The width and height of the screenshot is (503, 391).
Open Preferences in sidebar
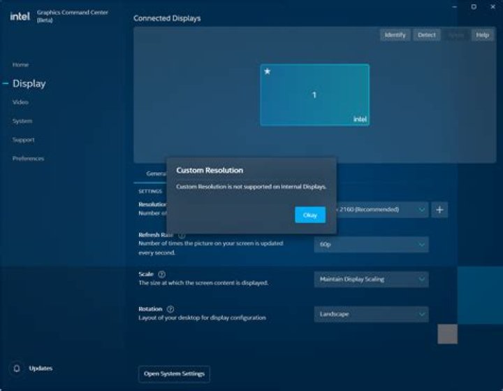pos(28,158)
